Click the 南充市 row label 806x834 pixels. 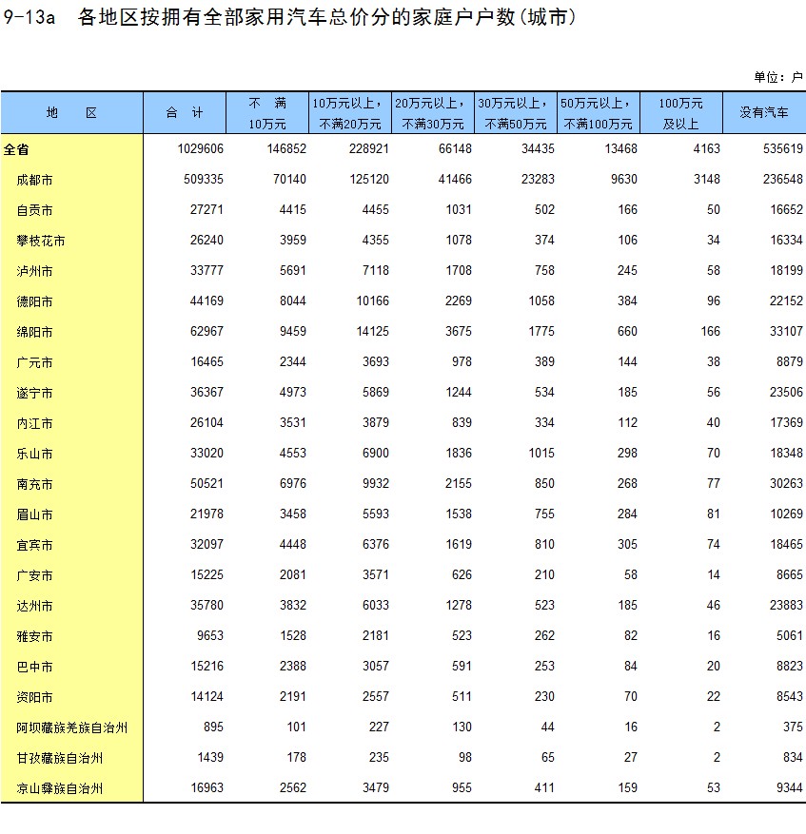click(x=34, y=484)
